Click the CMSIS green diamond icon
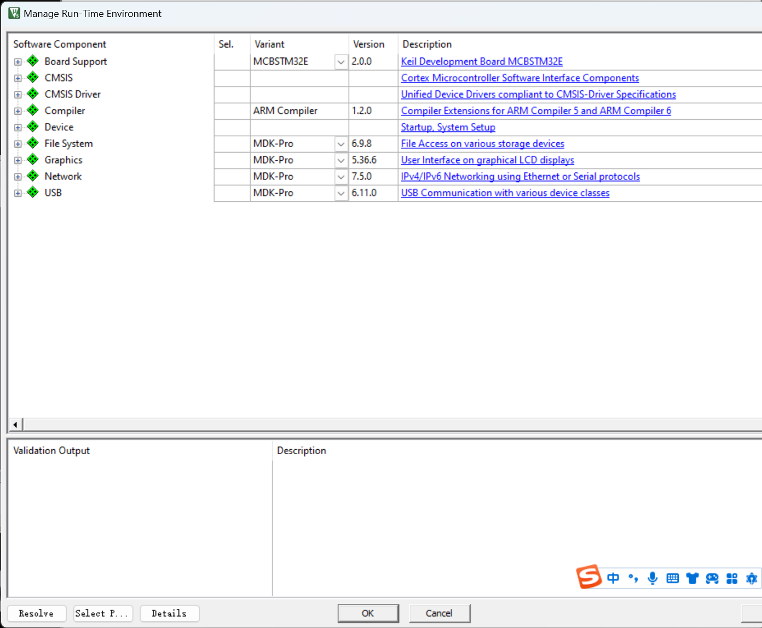 pyautogui.click(x=33, y=78)
